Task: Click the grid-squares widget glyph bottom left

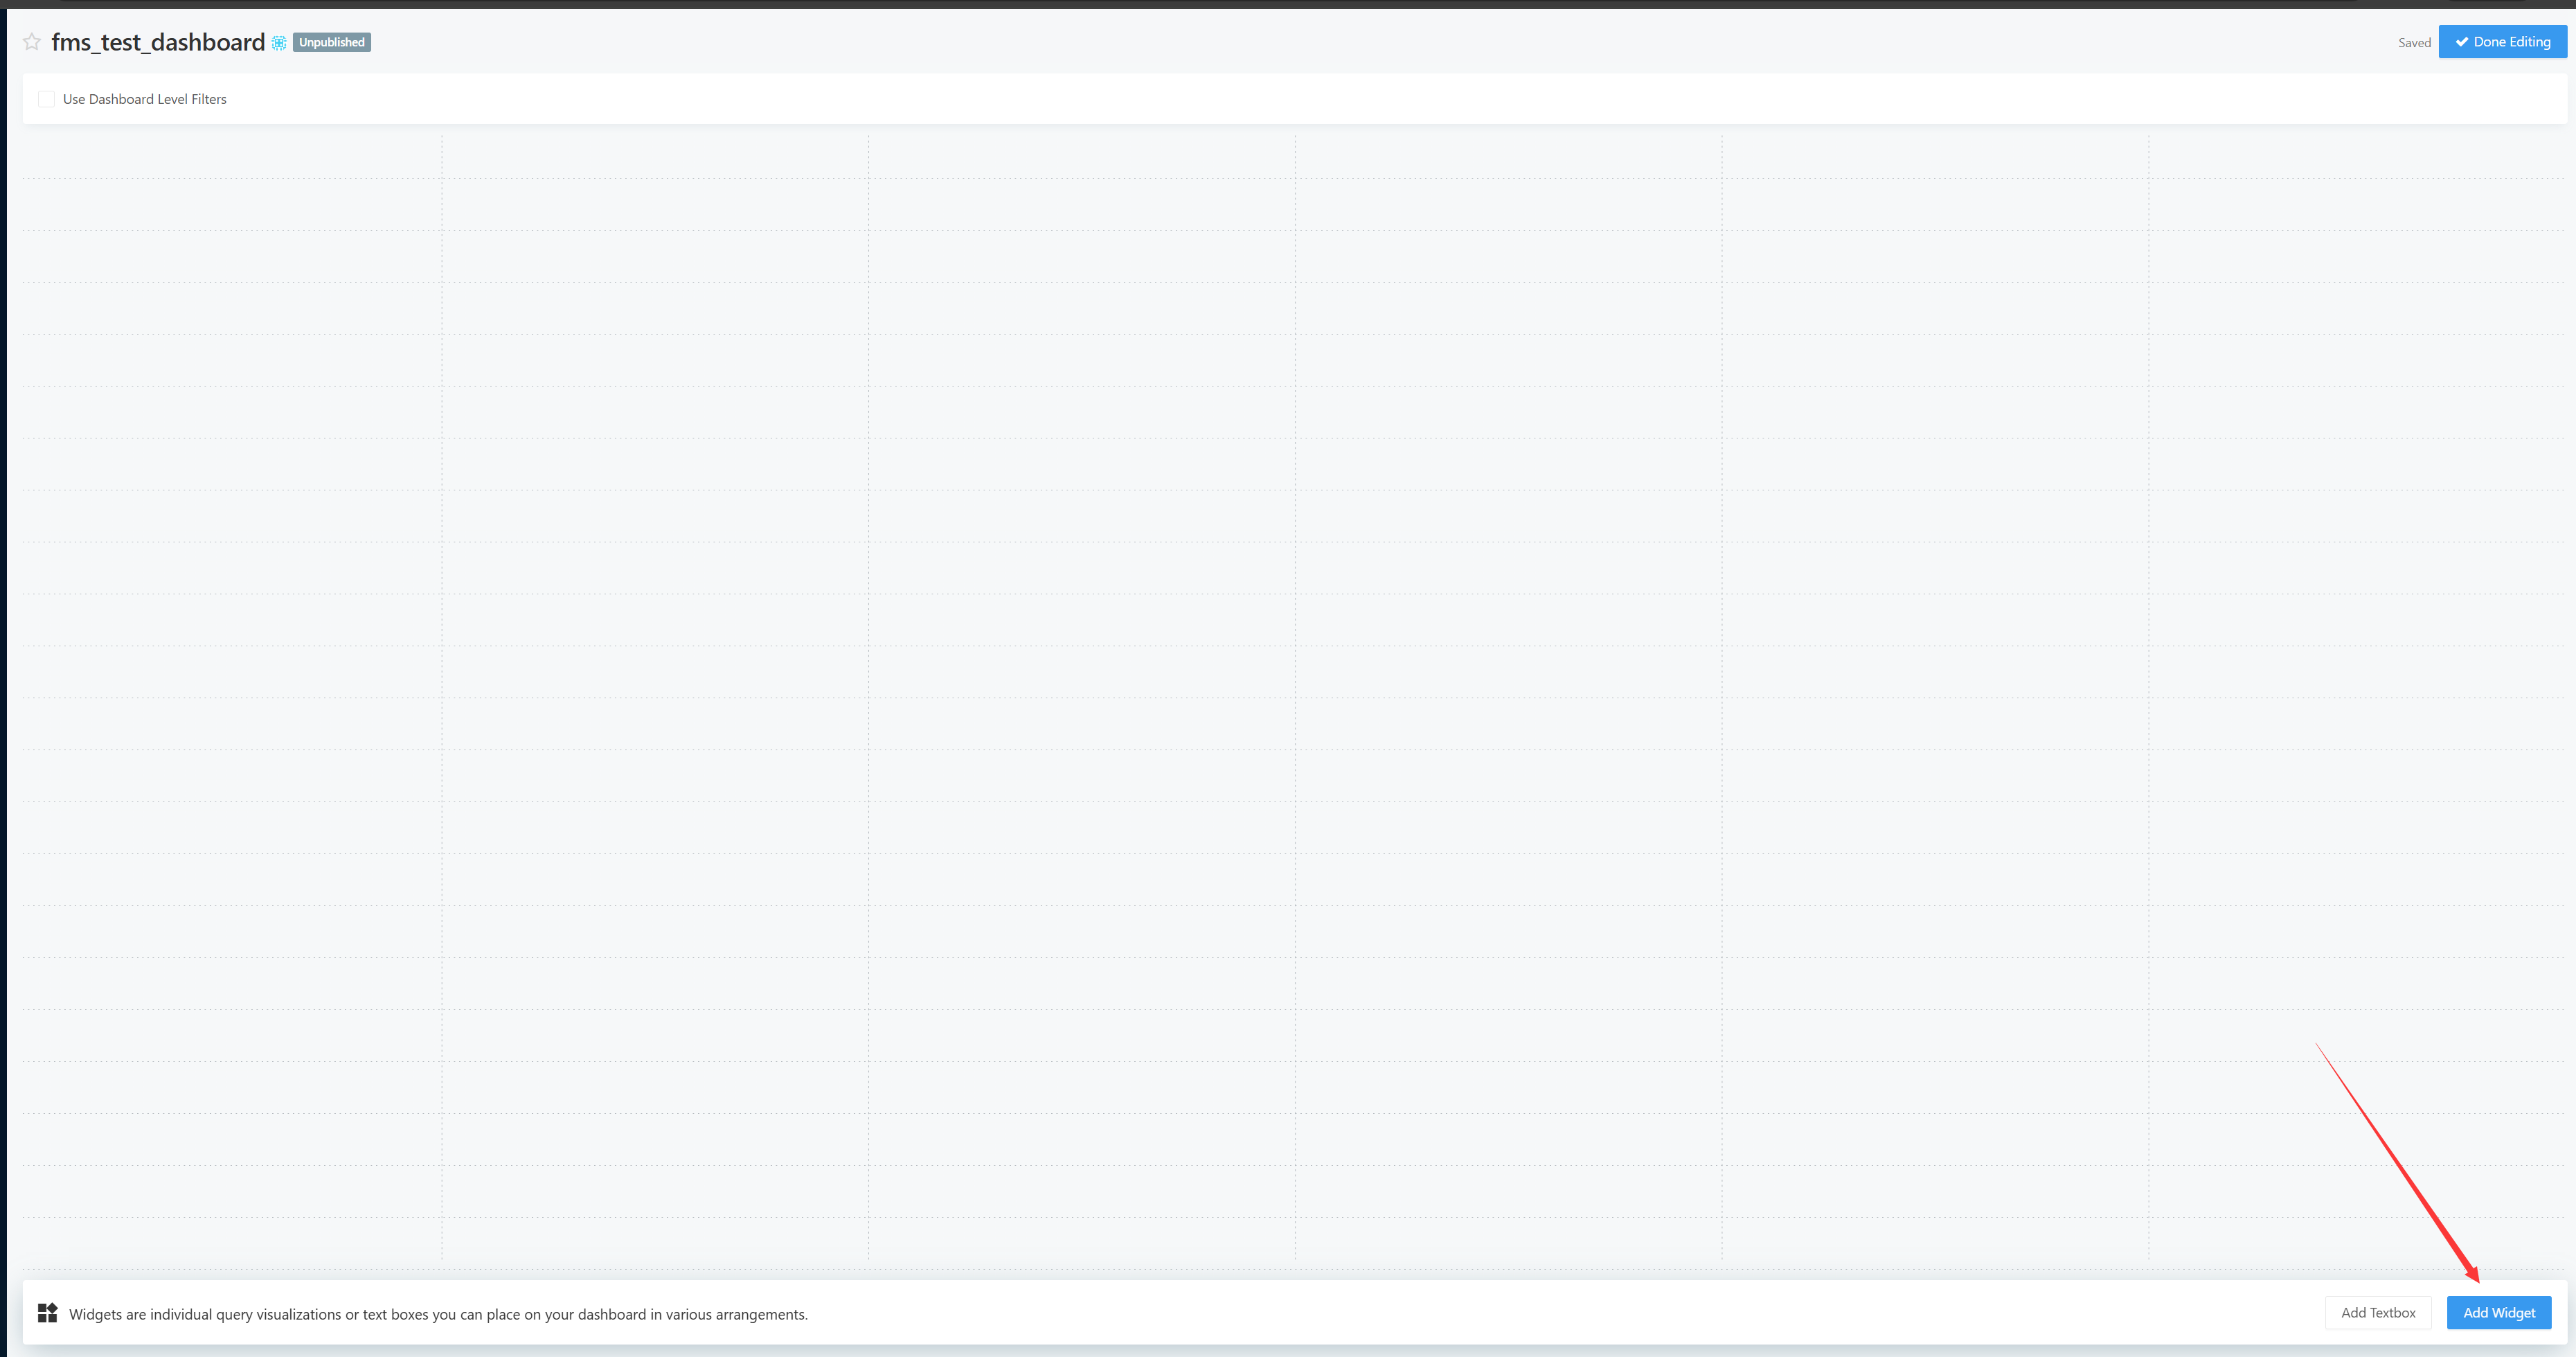Action: coord(47,1313)
